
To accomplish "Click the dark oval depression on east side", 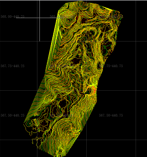I will pyautogui.click(x=100, y=66).
